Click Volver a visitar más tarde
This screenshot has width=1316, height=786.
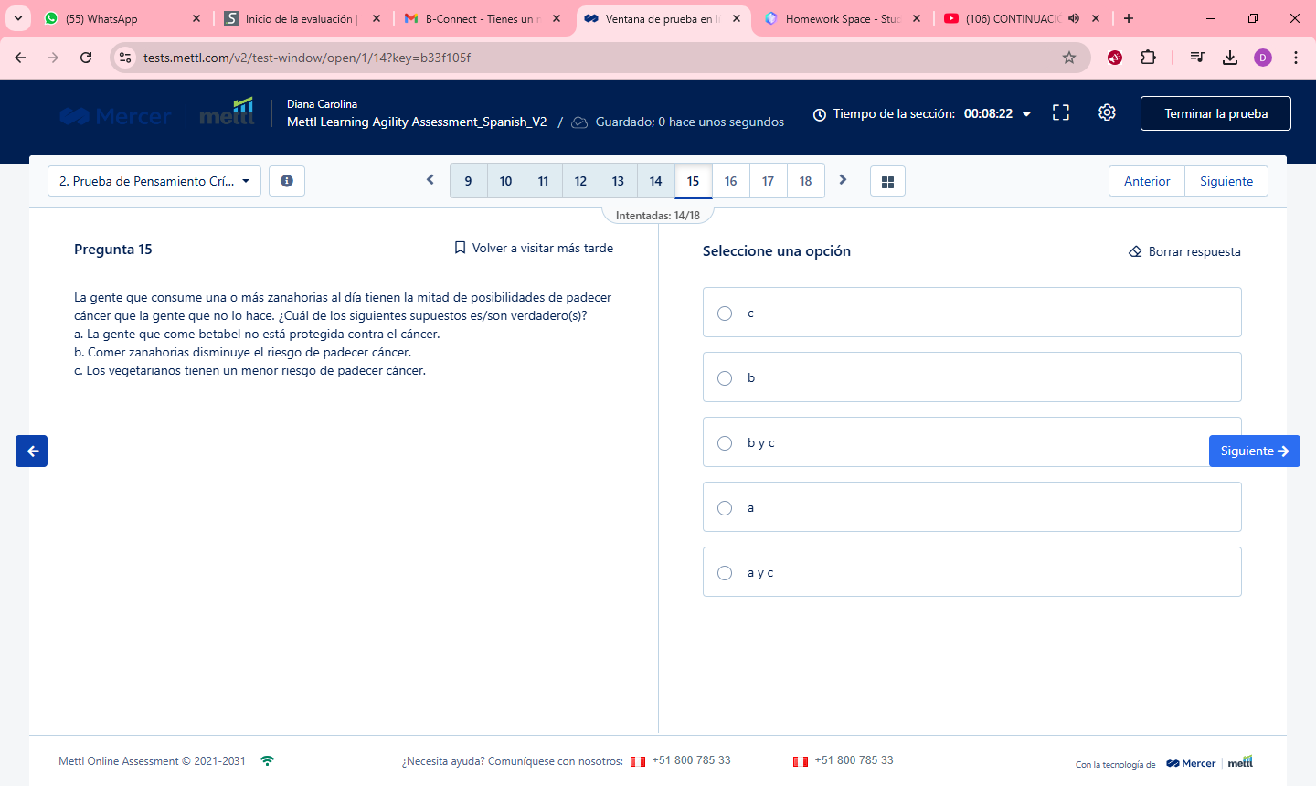point(534,248)
